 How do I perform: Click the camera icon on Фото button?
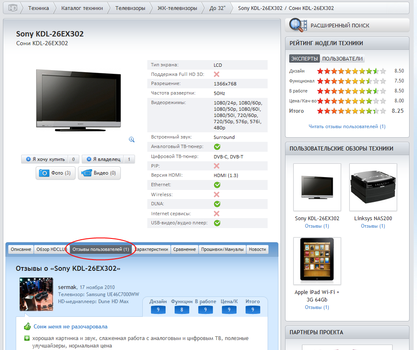[44, 173]
